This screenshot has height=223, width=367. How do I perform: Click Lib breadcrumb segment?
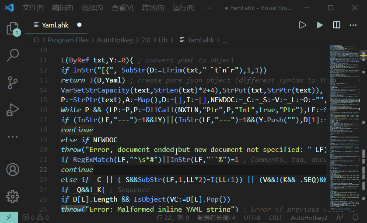click(163, 40)
